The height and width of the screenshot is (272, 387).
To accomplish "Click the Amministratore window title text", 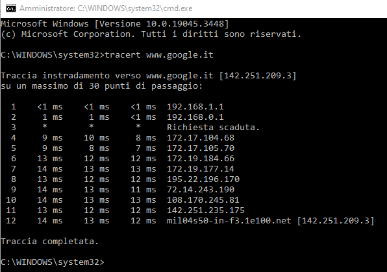I will coord(106,8).
